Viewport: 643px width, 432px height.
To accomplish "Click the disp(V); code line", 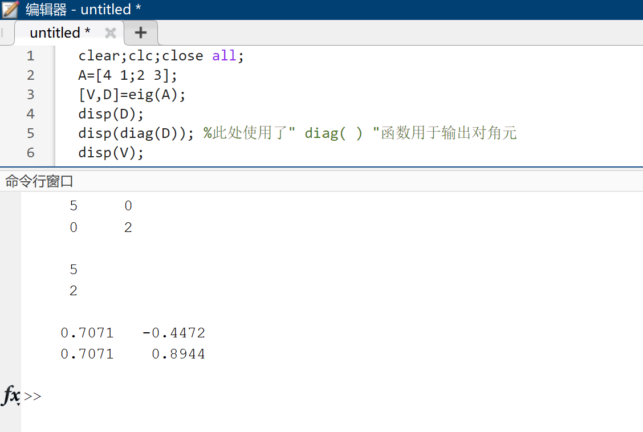I will point(111,153).
